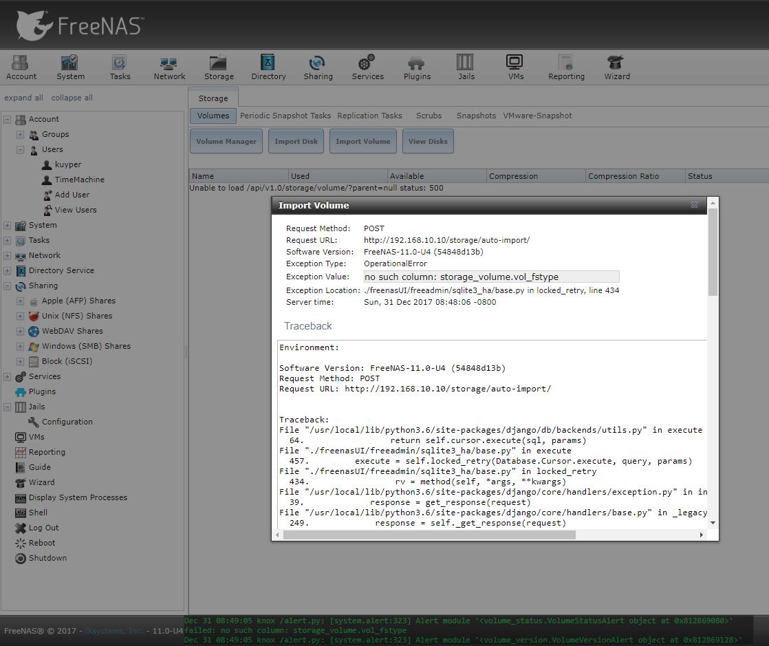Open Periodic Snapshot Tasks tab
Viewport: 769px width, 646px height.
pos(285,116)
